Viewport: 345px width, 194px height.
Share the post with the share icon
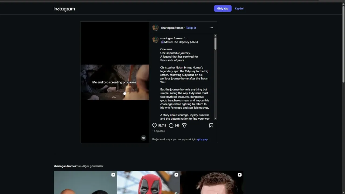click(184, 126)
